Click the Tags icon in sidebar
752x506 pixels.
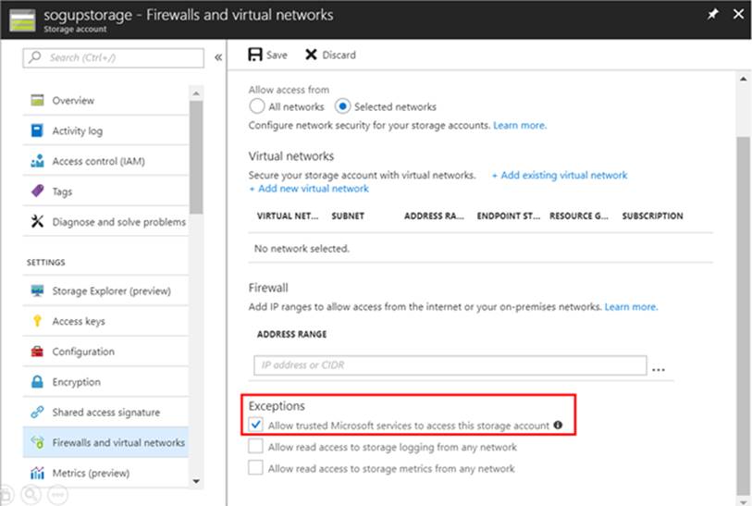[37, 191]
